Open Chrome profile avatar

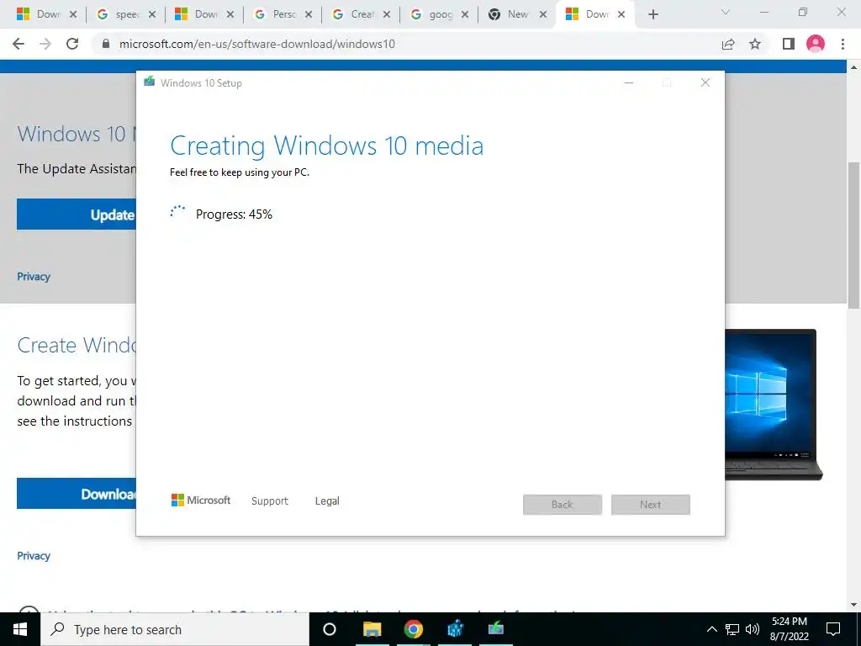pyautogui.click(x=816, y=44)
